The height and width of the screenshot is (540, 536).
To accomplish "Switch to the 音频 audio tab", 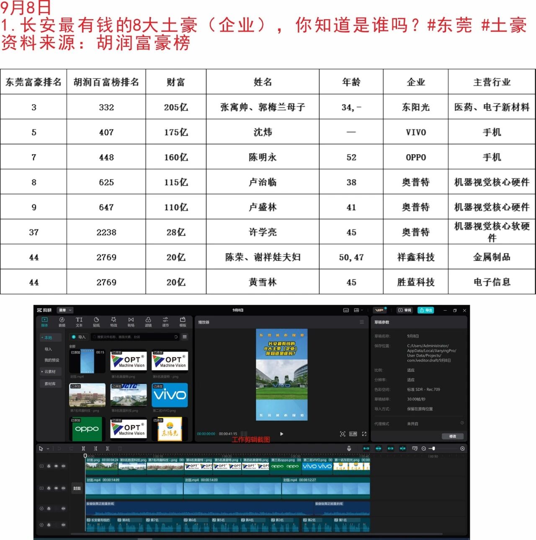I will 62,321.
